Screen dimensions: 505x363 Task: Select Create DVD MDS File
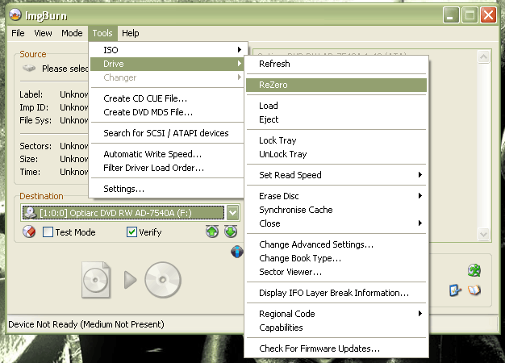coord(167,112)
